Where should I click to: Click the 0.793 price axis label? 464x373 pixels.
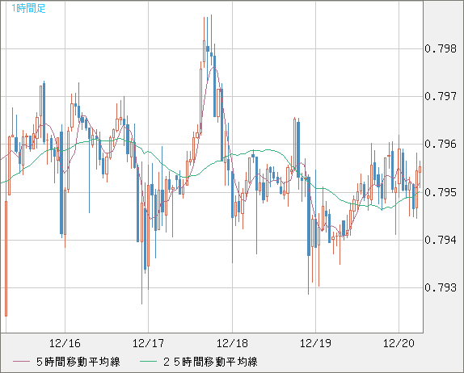(441, 287)
